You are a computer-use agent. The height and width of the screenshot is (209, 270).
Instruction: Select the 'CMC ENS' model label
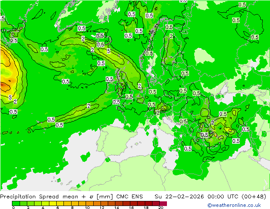pos(129,197)
